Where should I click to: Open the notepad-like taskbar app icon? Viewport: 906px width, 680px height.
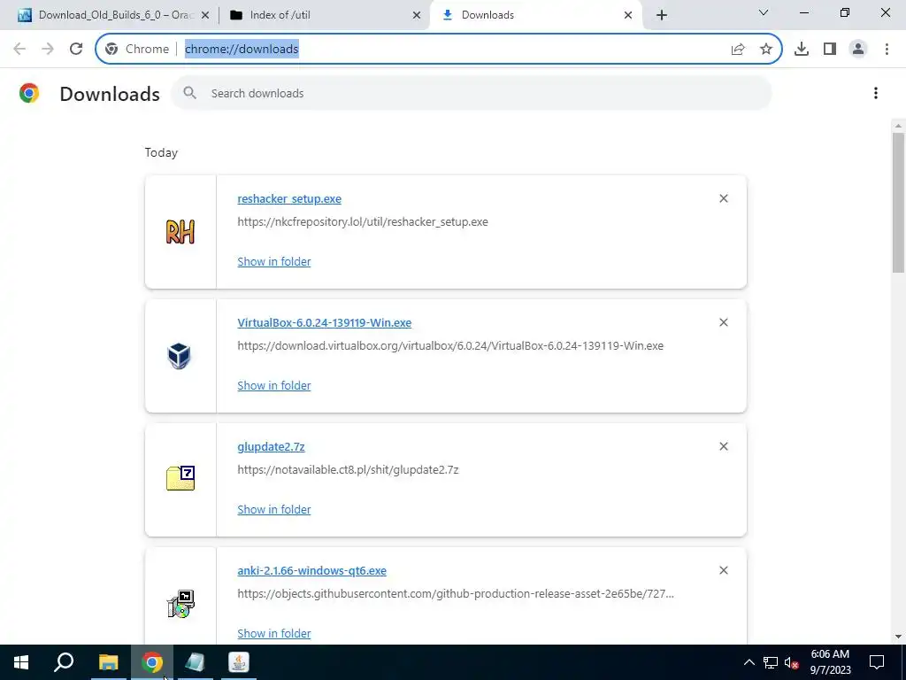coord(196,662)
